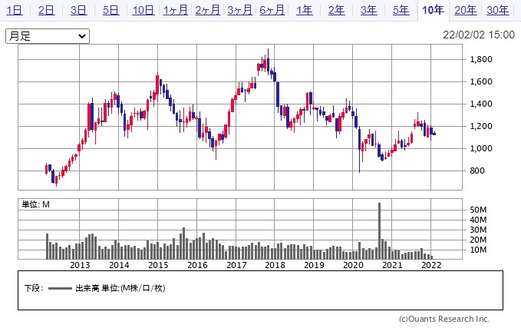Viewport: 521px width, 328px height.
Task: Click the tallest volume bar in 2020
Action: click(380, 231)
